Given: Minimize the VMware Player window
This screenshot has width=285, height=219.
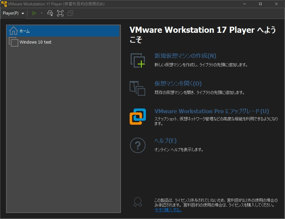Looking at the screenshot, I should click(x=244, y=4).
